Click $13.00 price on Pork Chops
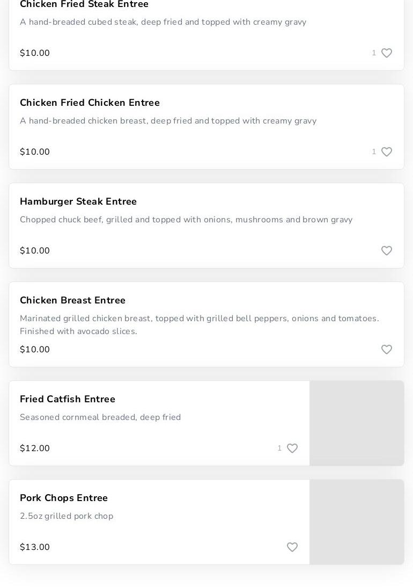This screenshot has width=413, height=587. coord(35,547)
